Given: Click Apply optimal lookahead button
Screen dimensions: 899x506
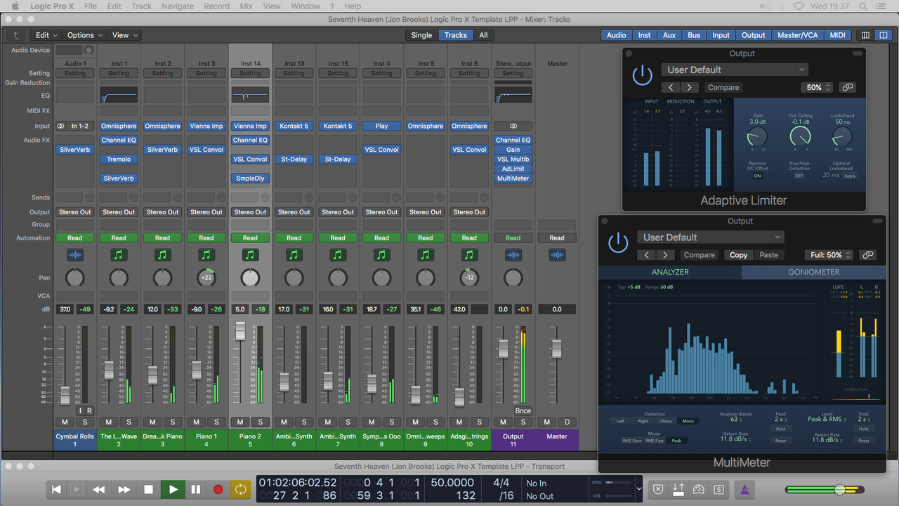Looking at the screenshot, I should tap(850, 176).
